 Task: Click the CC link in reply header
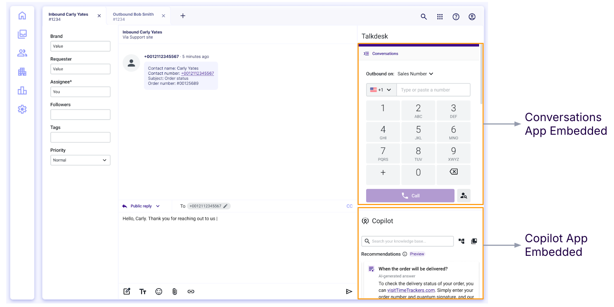click(x=350, y=206)
